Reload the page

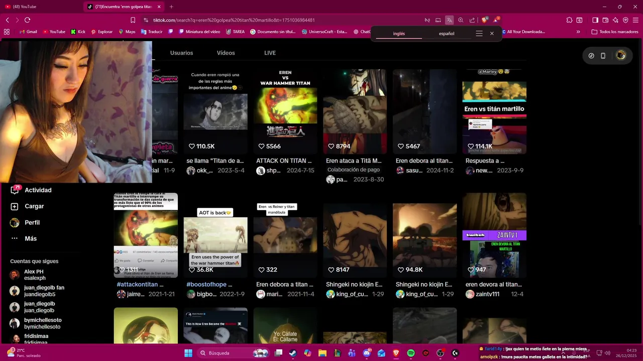[x=27, y=20]
